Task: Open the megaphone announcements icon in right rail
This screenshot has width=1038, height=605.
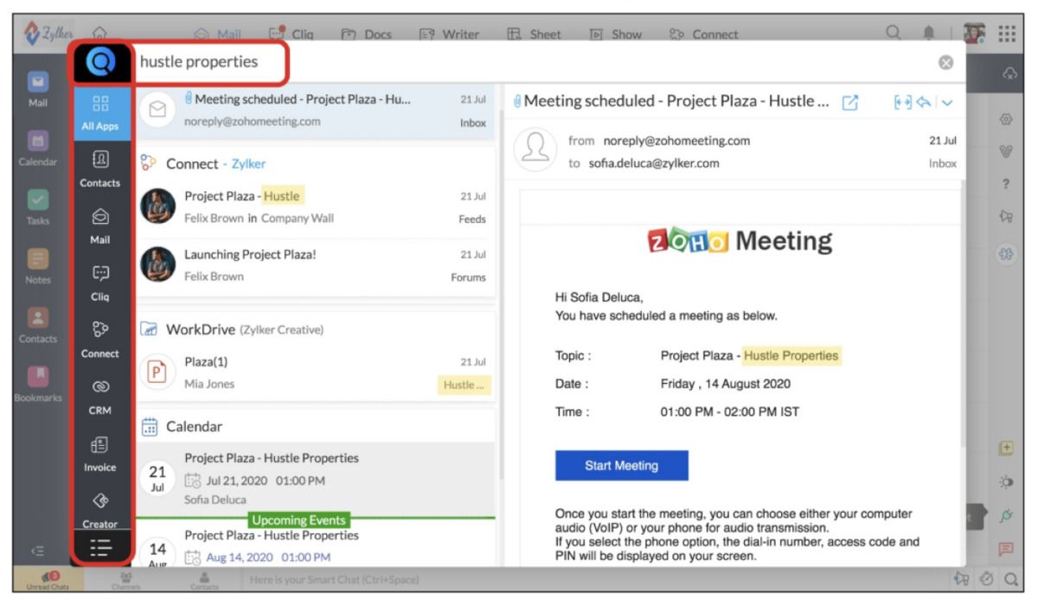Action: pyautogui.click(x=1006, y=216)
